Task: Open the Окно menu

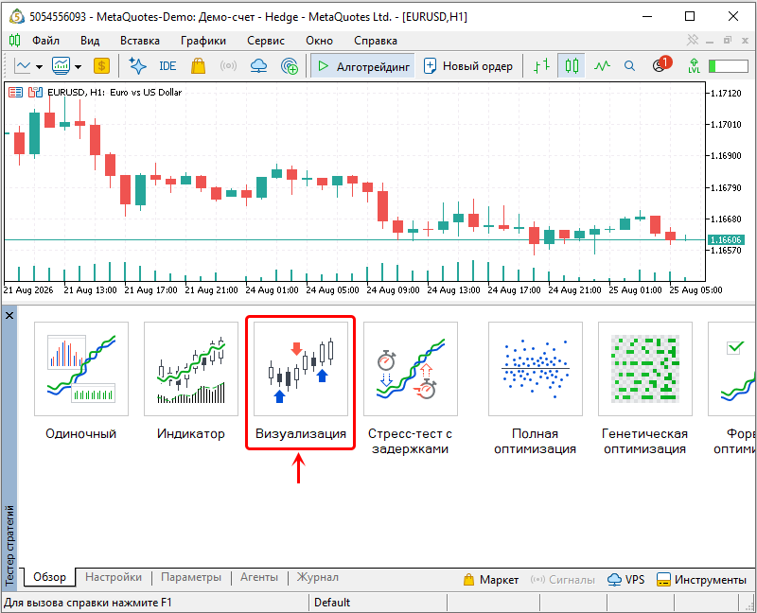Action: (319, 41)
